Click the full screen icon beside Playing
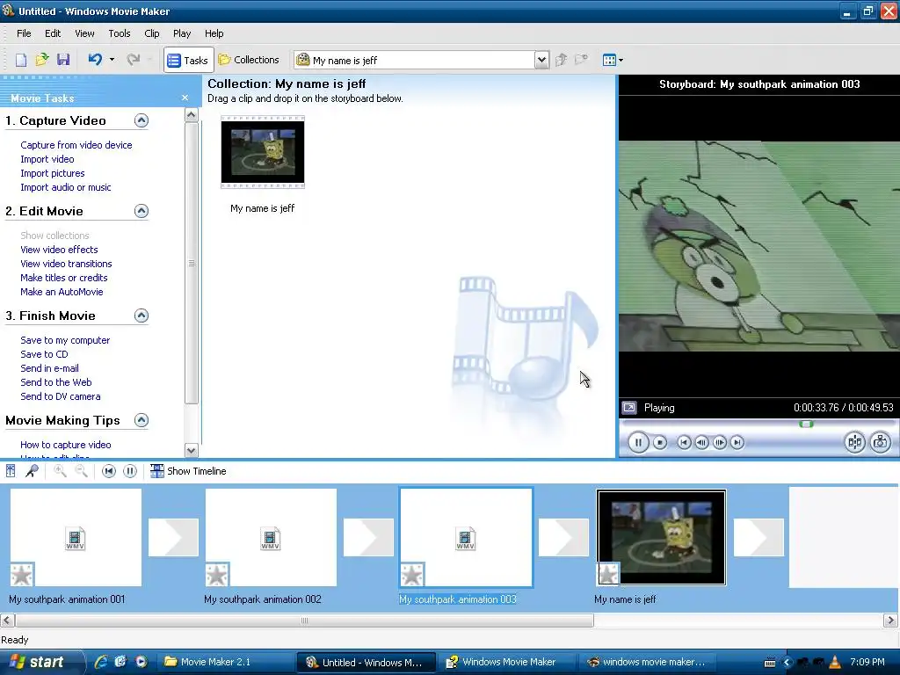This screenshot has width=900, height=675. [x=629, y=408]
